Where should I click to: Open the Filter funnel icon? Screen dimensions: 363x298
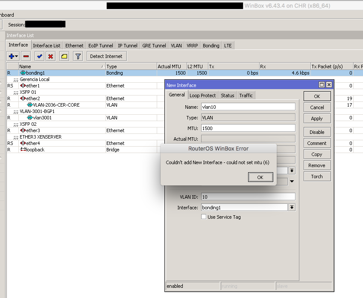78,56
